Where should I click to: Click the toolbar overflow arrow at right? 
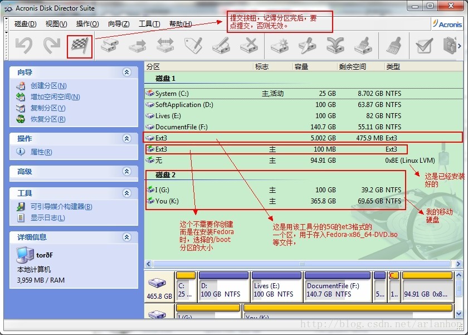pyautogui.click(x=460, y=46)
